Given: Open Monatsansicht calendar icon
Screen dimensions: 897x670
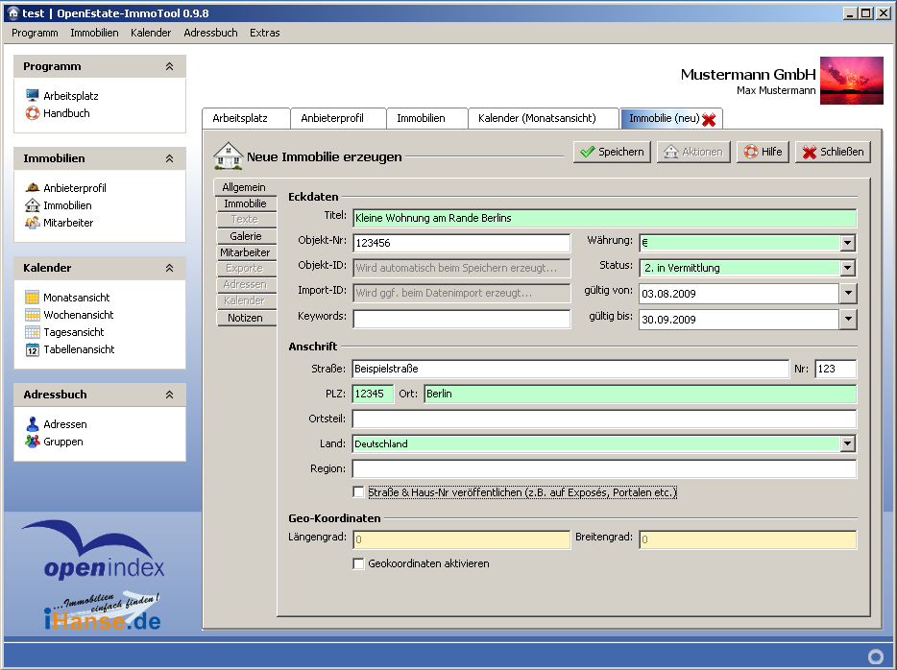Looking at the screenshot, I should coord(33,298).
